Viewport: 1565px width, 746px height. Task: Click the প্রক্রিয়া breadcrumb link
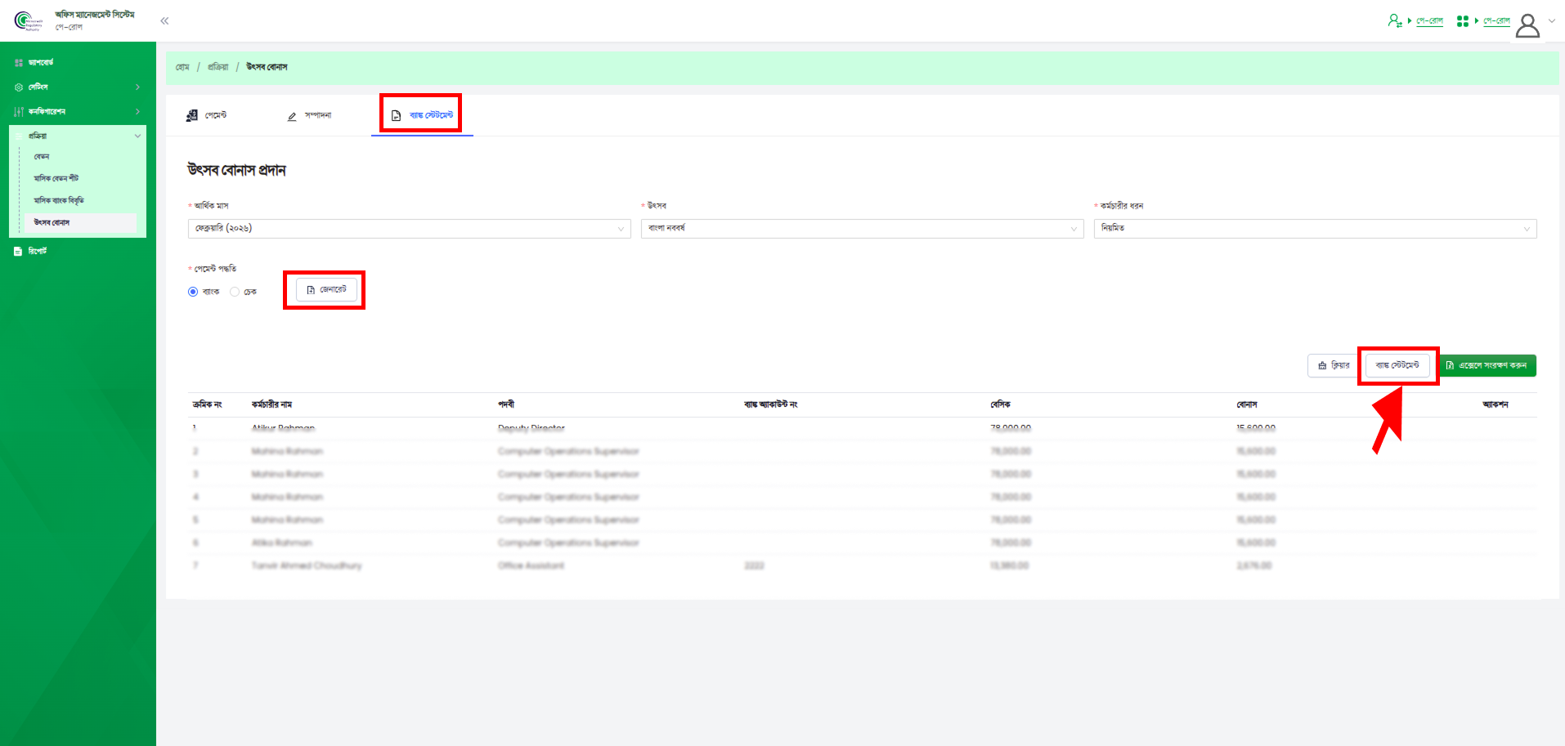[x=218, y=67]
